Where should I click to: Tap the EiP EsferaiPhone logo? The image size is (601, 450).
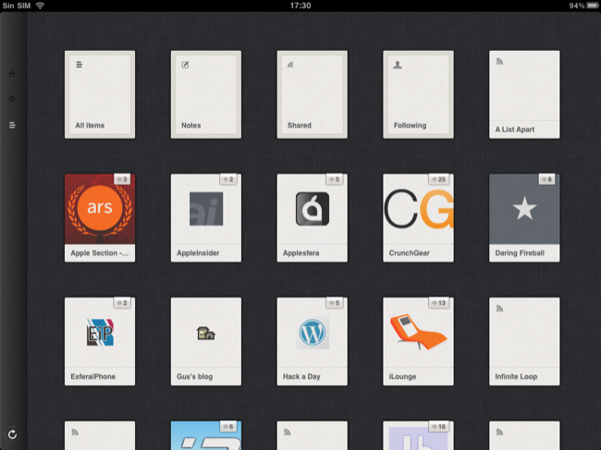[x=100, y=332]
